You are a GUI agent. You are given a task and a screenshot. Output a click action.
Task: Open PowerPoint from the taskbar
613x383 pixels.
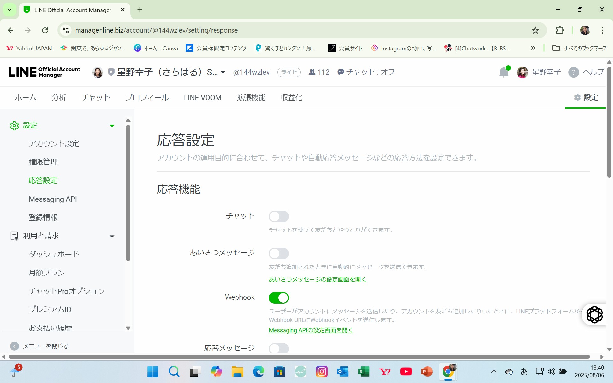[427, 372]
